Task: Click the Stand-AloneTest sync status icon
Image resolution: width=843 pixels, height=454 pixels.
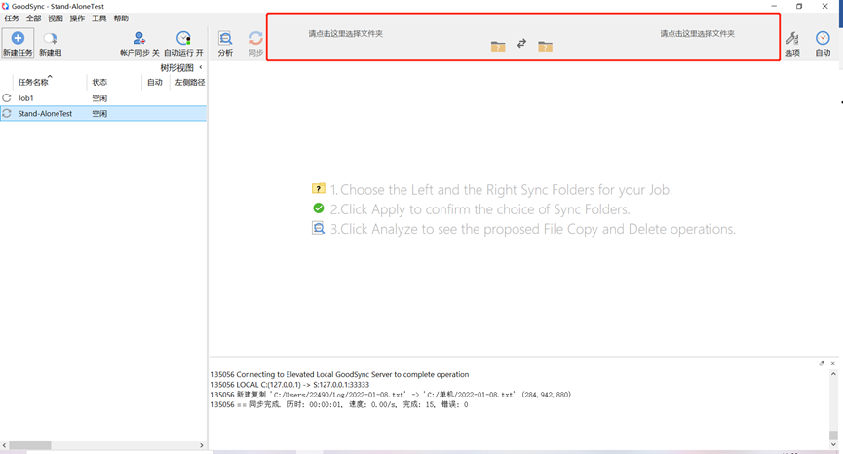Action: pos(7,113)
